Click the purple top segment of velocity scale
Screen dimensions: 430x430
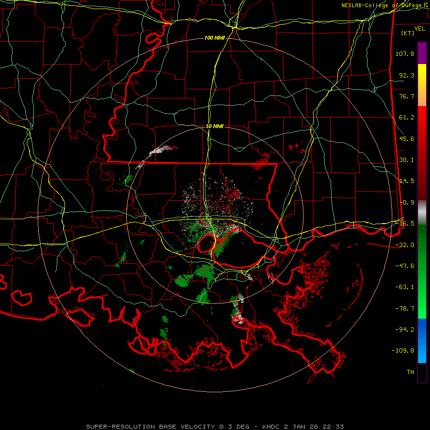click(x=422, y=53)
